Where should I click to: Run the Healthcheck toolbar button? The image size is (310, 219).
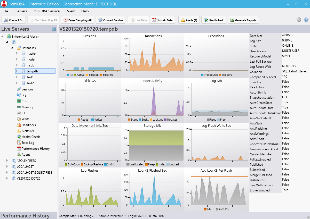click(214, 20)
